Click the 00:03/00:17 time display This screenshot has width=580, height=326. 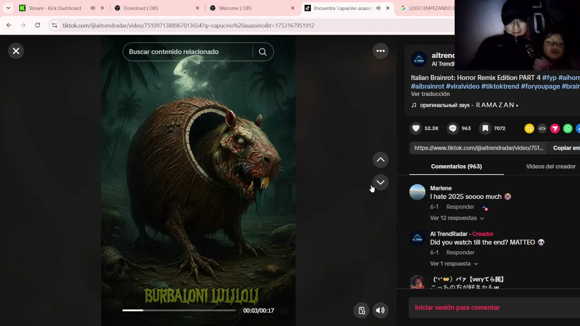click(x=258, y=311)
